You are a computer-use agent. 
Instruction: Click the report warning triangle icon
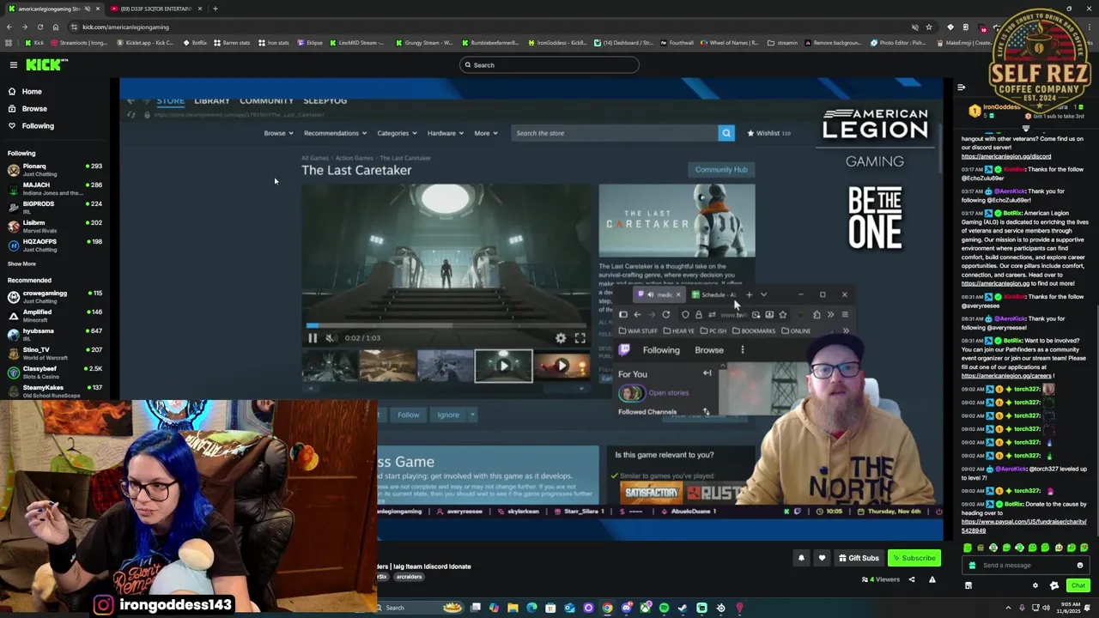pyautogui.click(x=932, y=579)
